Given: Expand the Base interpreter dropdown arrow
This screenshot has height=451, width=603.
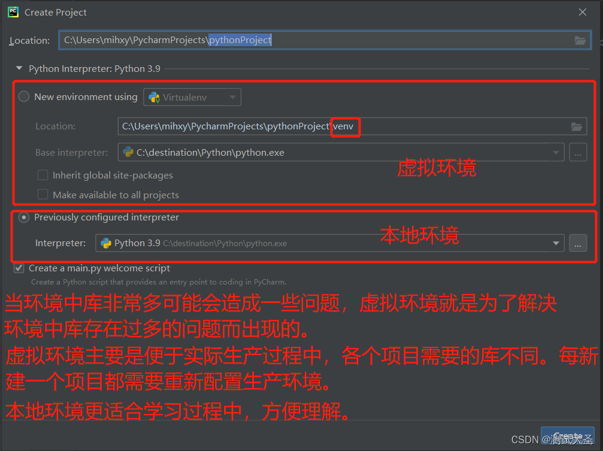Looking at the screenshot, I should pyautogui.click(x=556, y=153).
